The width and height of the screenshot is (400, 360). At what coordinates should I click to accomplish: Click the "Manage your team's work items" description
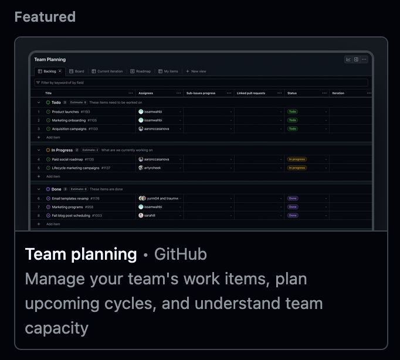pyautogui.click(x=174, y=303)
